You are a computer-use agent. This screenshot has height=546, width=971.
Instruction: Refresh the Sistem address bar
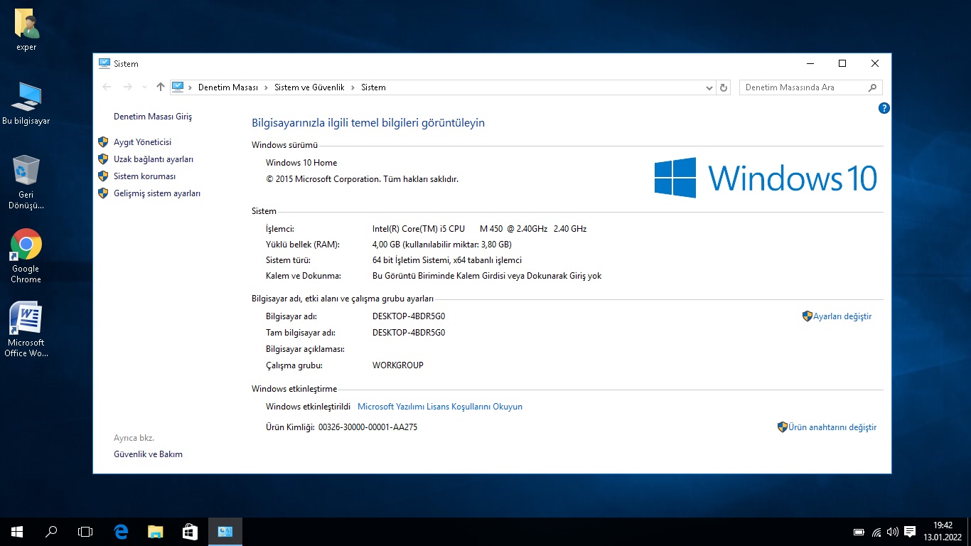tap(724, 87)
